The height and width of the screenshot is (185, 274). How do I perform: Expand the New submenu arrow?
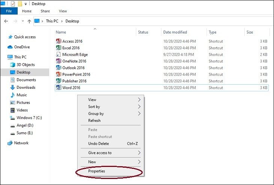[x=139, y=162]
